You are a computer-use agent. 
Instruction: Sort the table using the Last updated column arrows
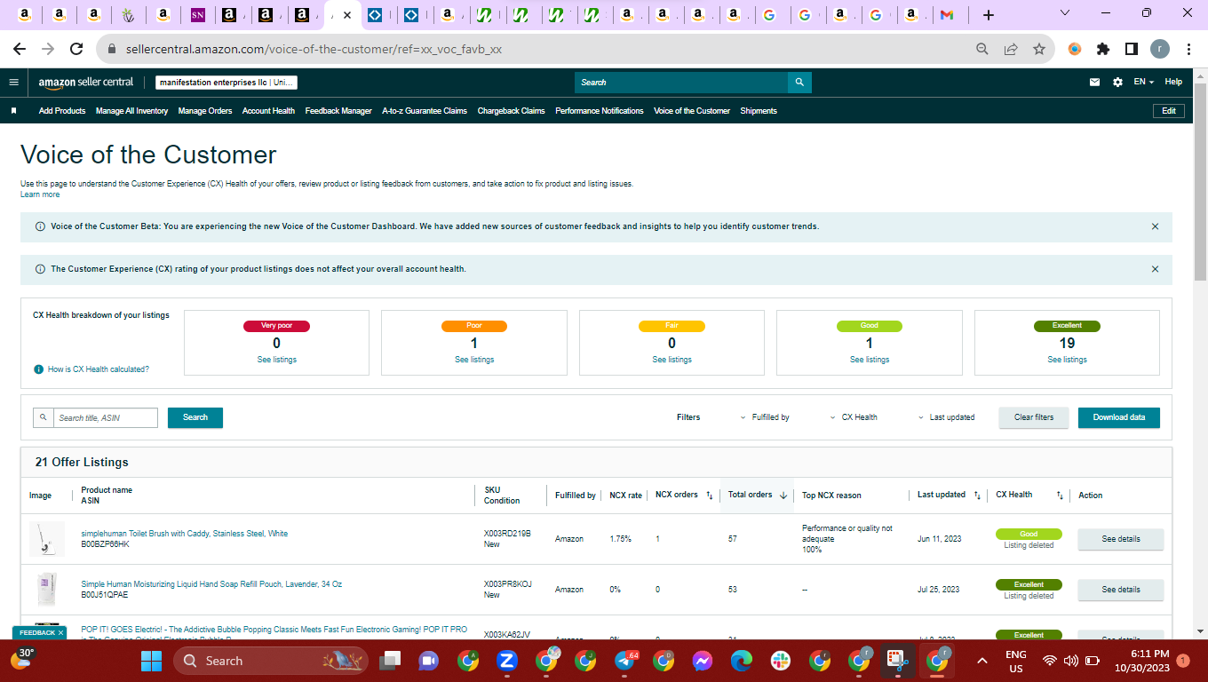(x=977, y=496)
